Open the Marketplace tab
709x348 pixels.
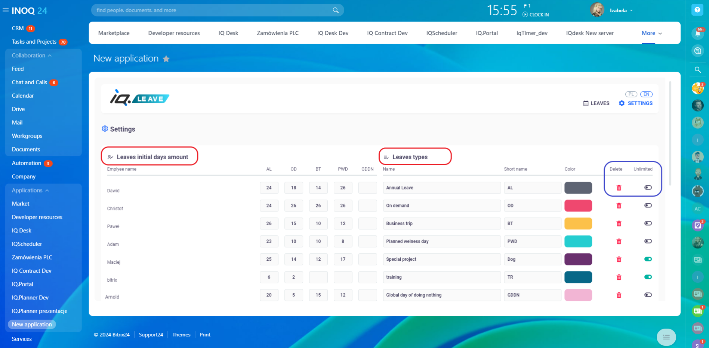[114, 33]
